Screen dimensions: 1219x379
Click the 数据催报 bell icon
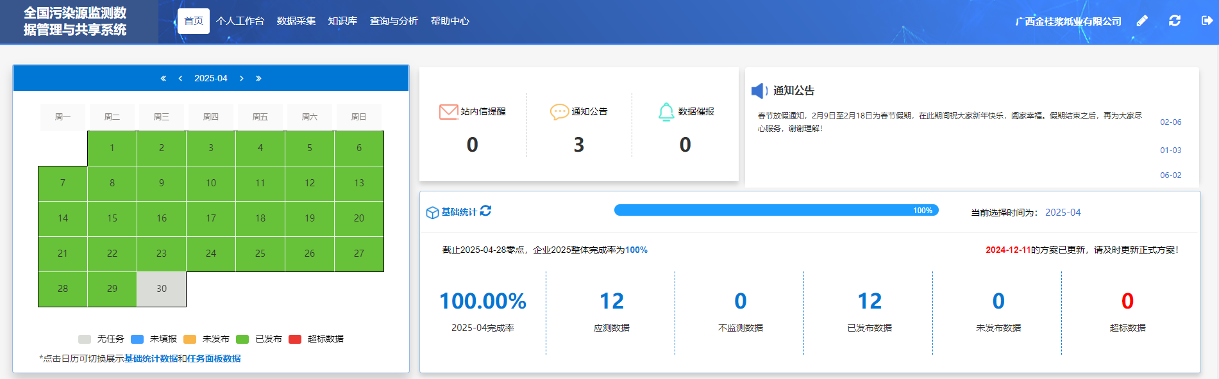tap(666, 112)
